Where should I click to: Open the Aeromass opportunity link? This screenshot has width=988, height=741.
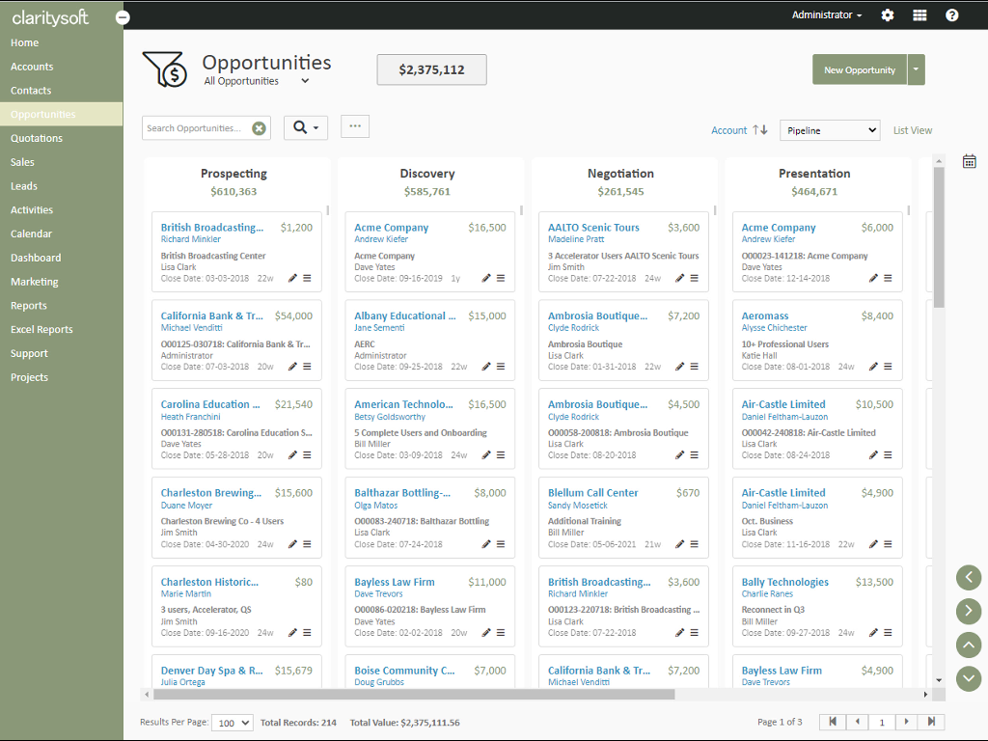765,316
